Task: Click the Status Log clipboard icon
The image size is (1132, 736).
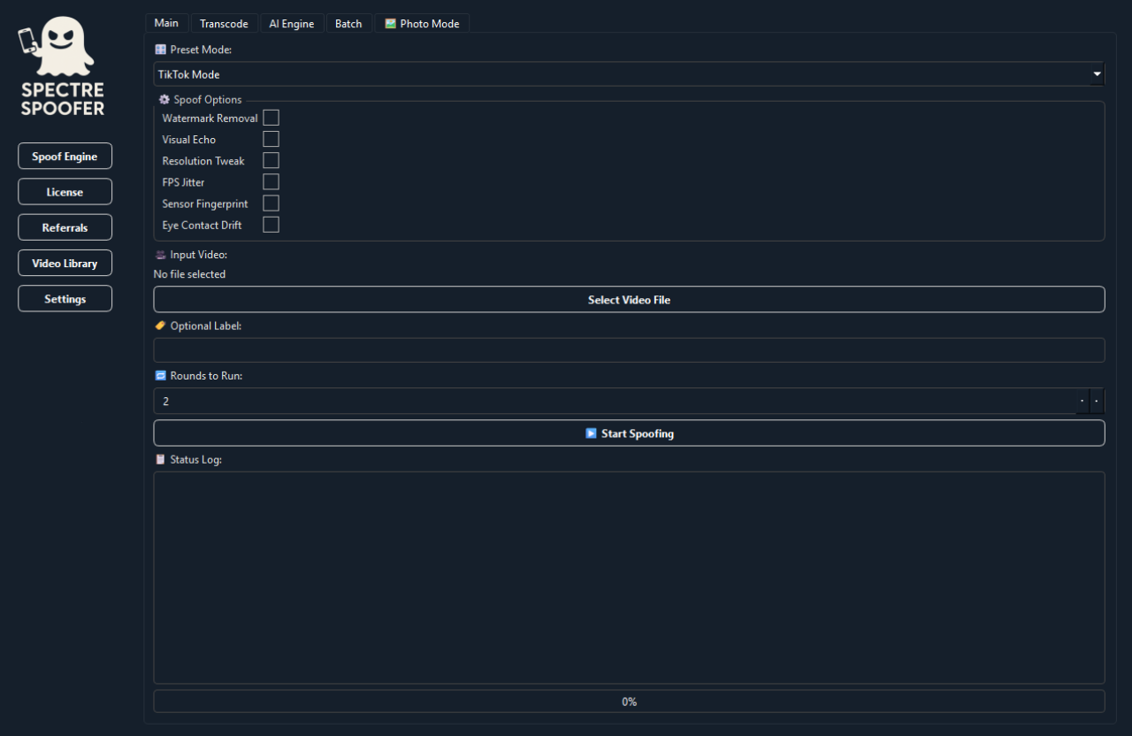Action: tap(160, 460)
